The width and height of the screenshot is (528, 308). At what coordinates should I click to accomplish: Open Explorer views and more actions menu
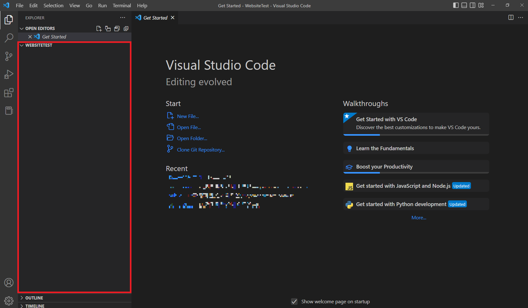(123, 18)
